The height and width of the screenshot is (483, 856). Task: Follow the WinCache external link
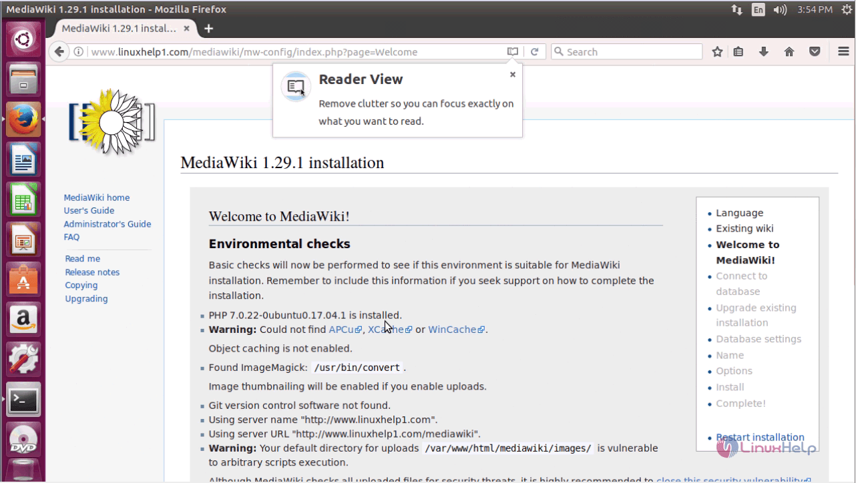(457, 330)
